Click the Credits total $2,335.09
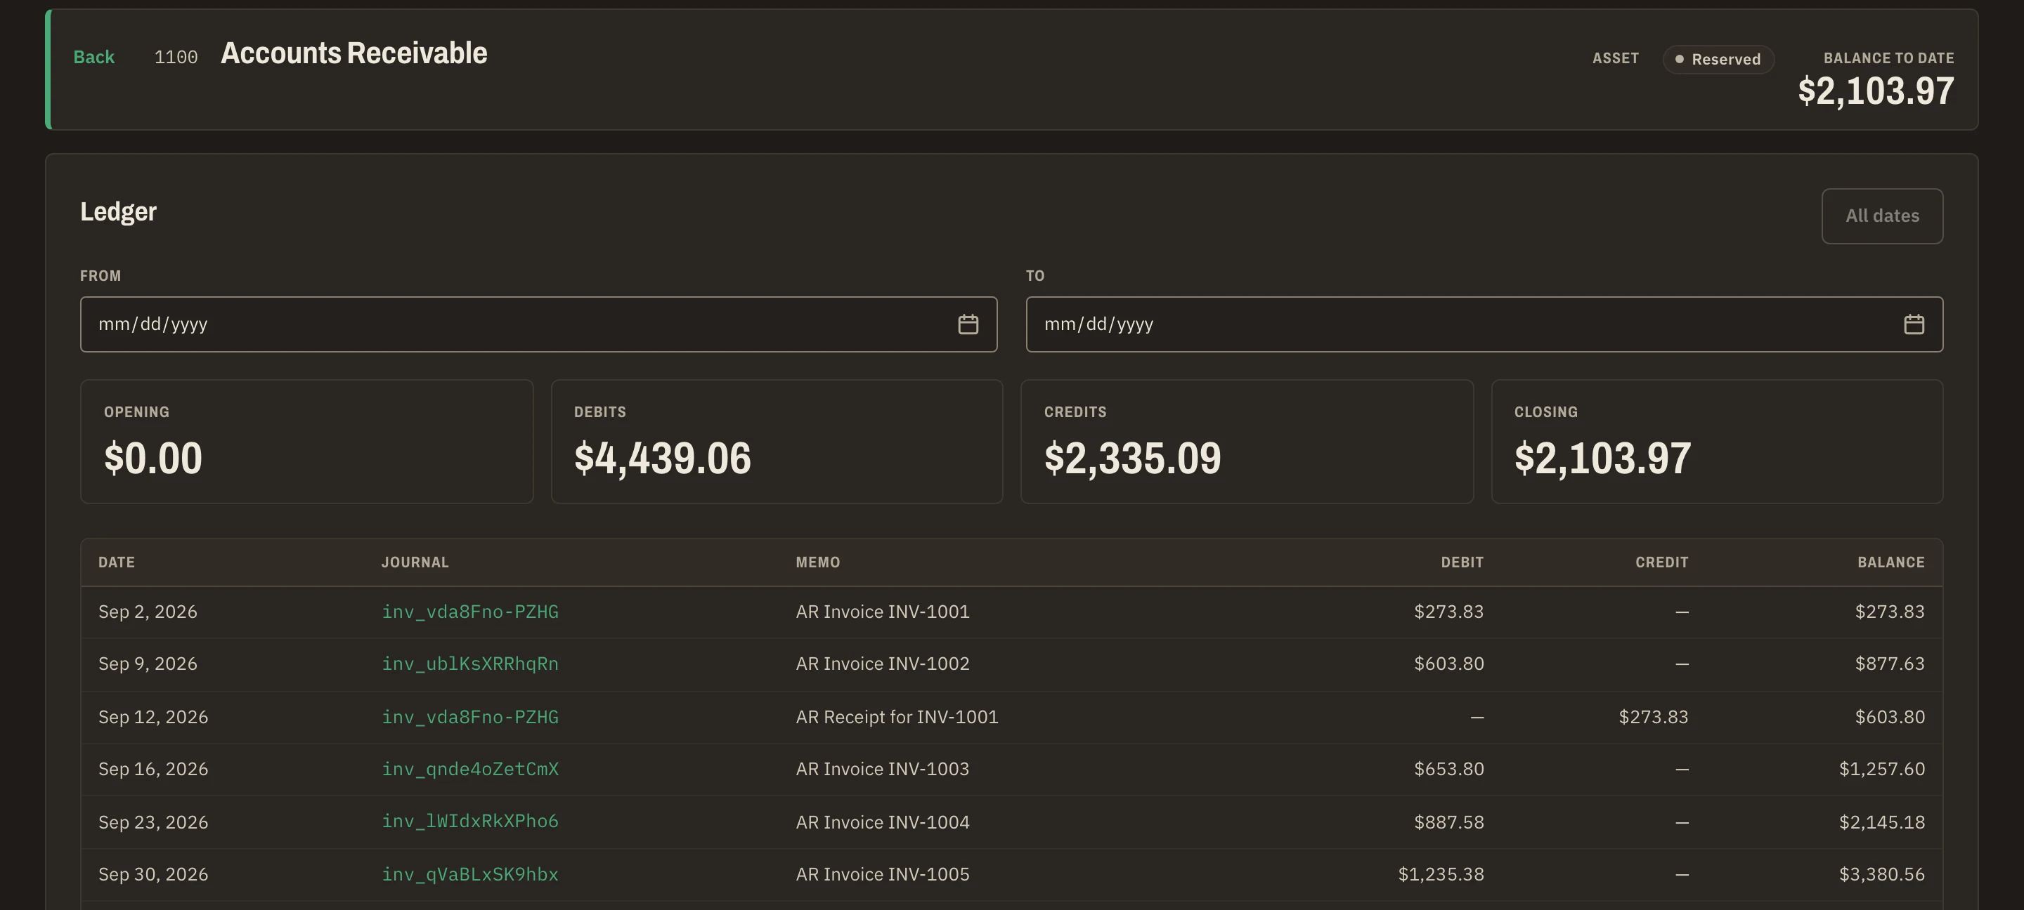2024x910 pixels. click(1132, 459)
